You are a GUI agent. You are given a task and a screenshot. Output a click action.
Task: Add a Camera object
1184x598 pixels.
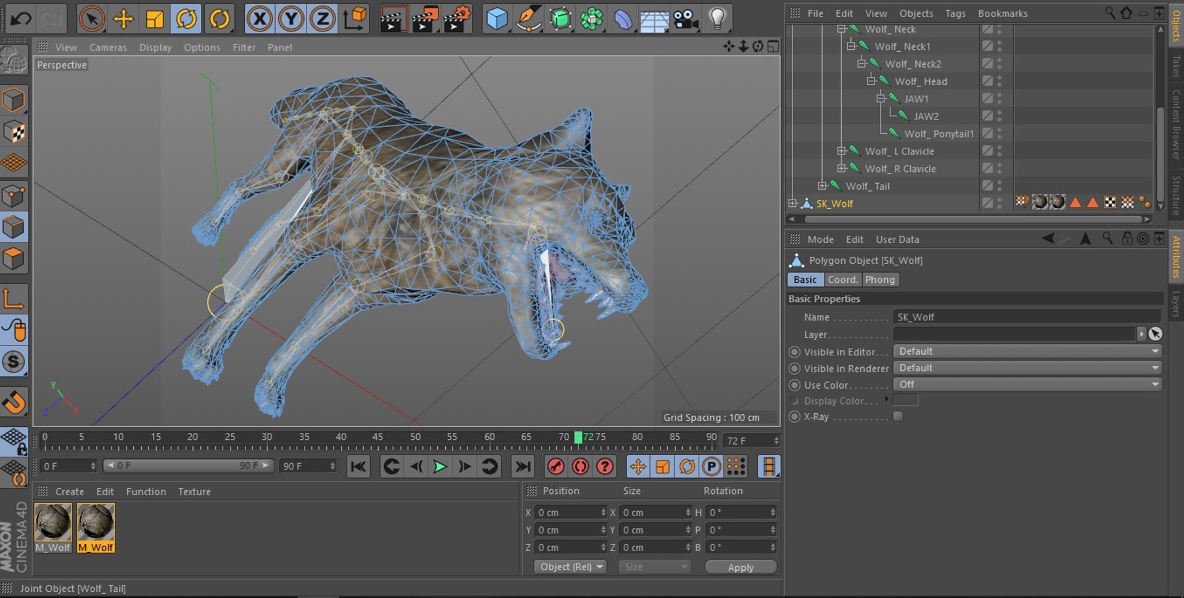(x=686, y=19)
